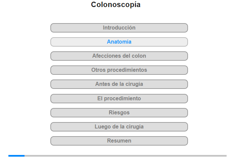Pick the other procedures menu entry
235x161 pixels.
click(x=119, y=70)
